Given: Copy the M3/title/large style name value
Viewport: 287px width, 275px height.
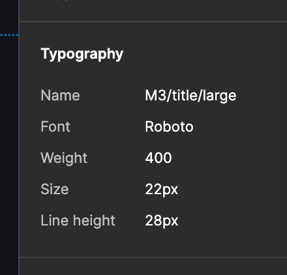Looking at the screenshot, I should coord(190,96).
